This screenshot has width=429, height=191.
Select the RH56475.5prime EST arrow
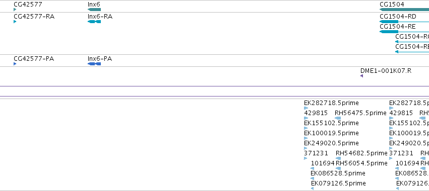pos(338,118)
